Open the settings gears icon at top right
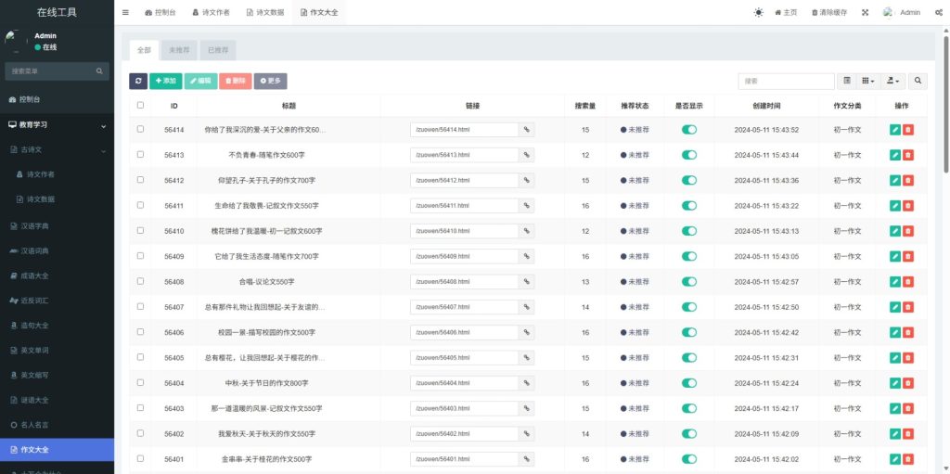Image resolution: width=950 pixels, height=474 pixels. [x=938, y=12]
